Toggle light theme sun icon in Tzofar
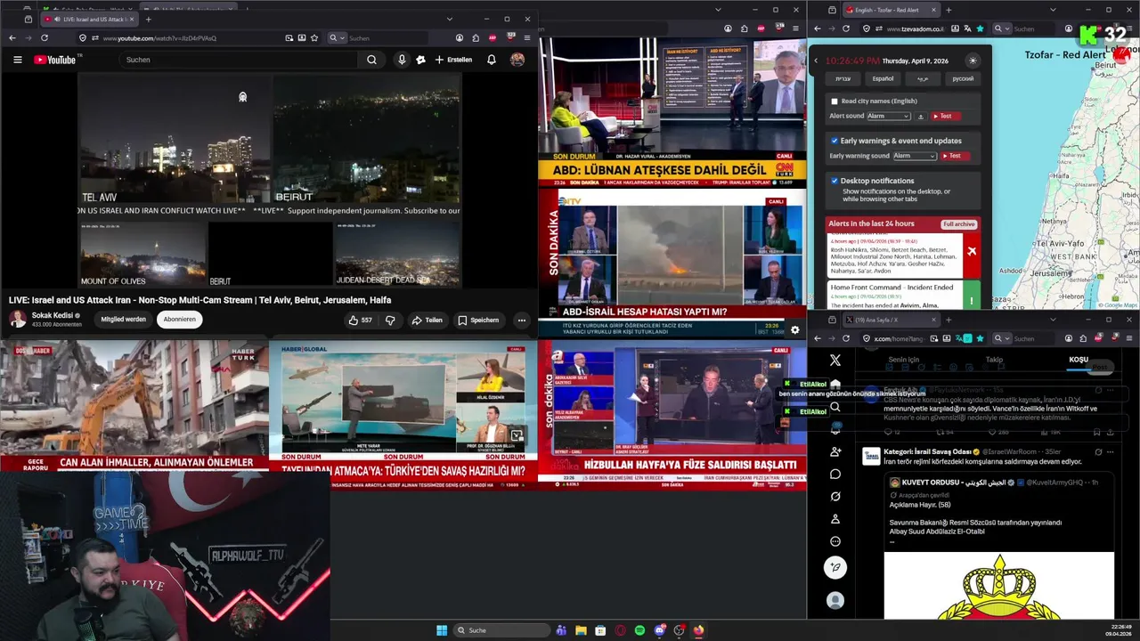The width and height of the screenshot is (1140, 641). (973, 61)
